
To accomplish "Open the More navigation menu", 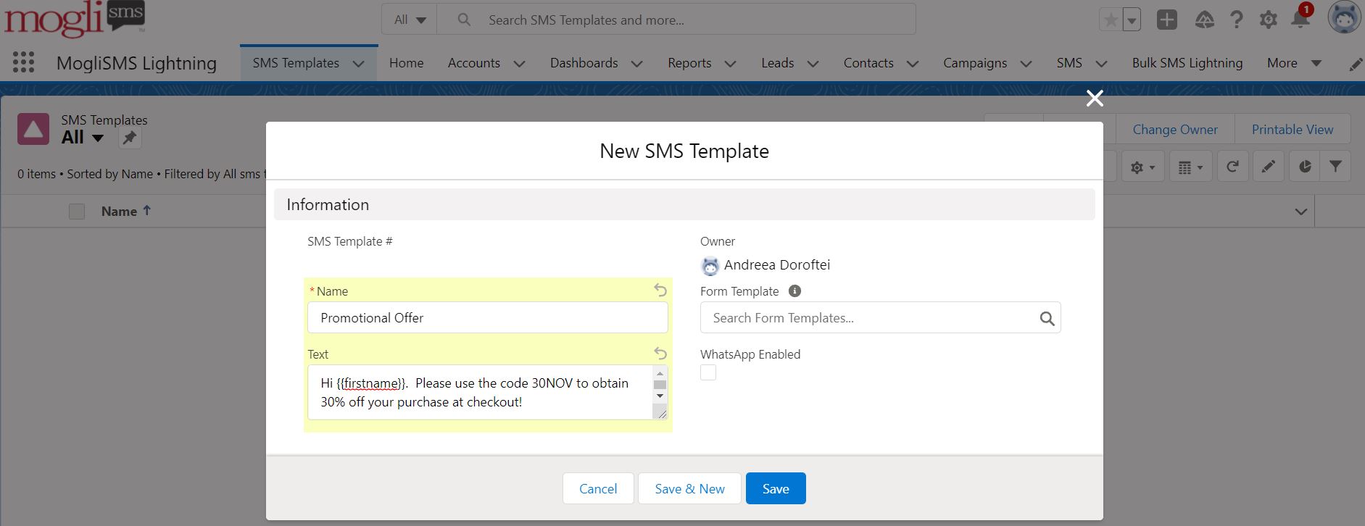I will pos(1294,63).
